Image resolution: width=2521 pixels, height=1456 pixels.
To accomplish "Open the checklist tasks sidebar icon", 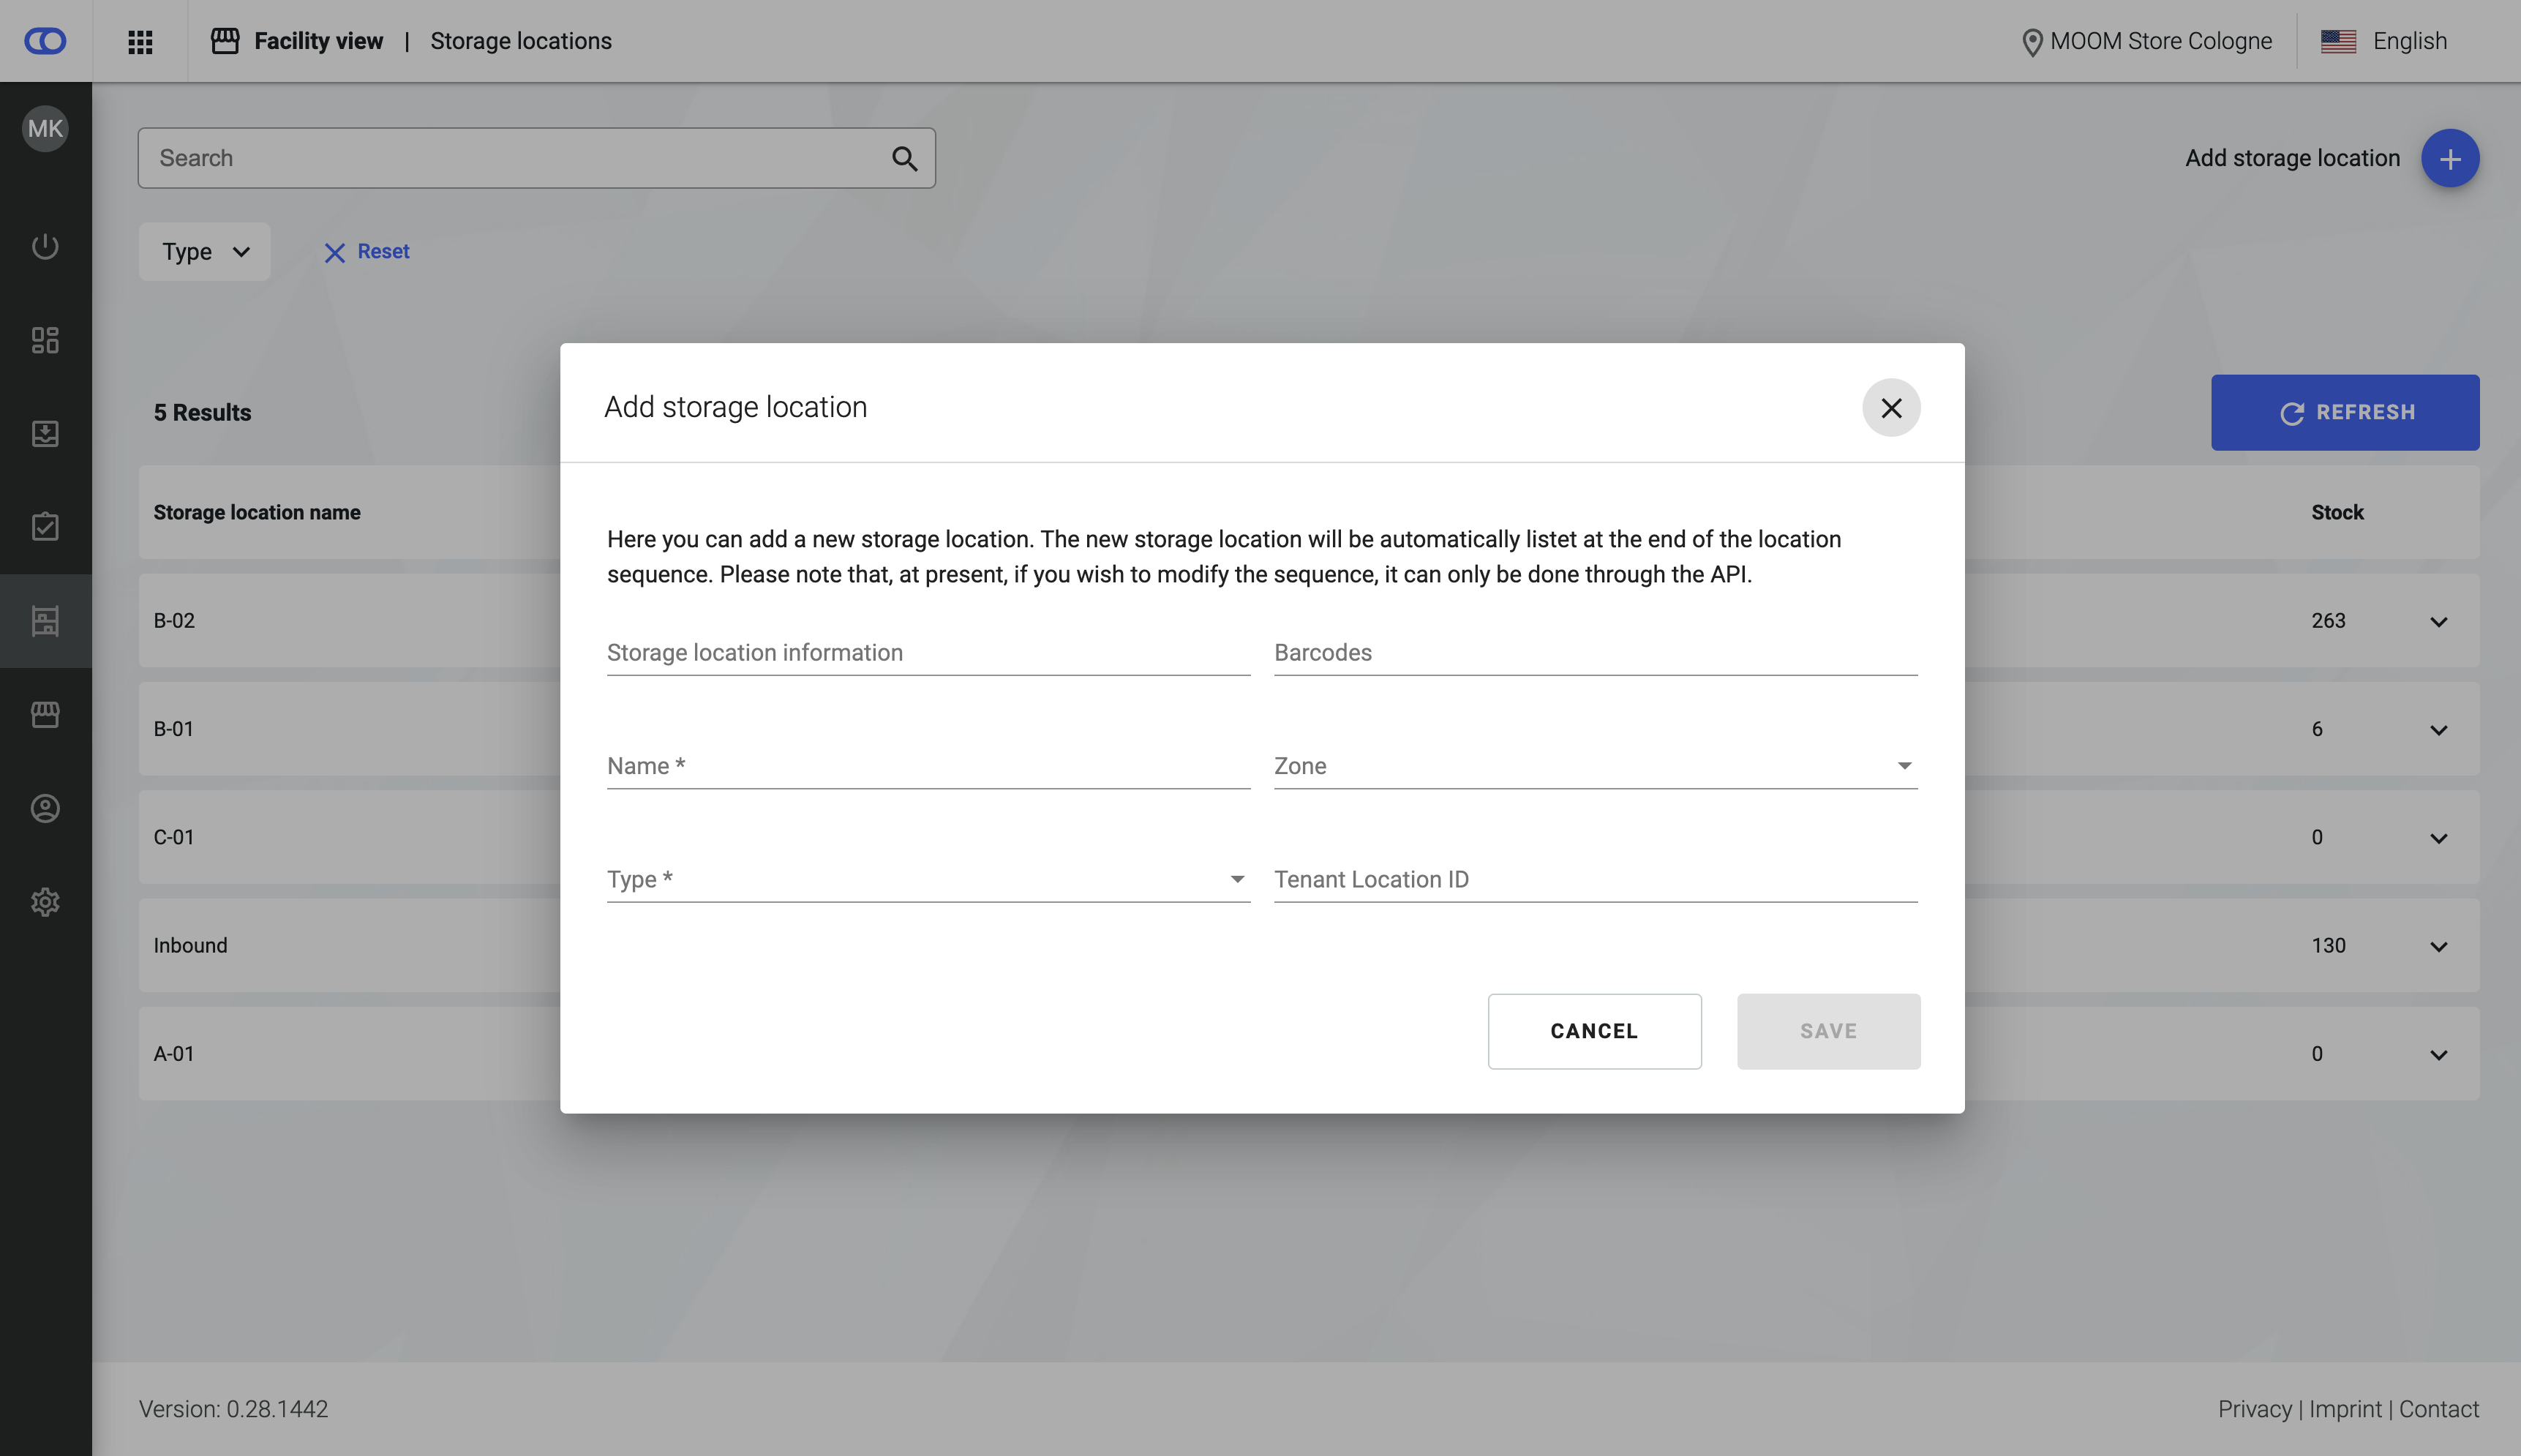I will [x=45, y=527].
